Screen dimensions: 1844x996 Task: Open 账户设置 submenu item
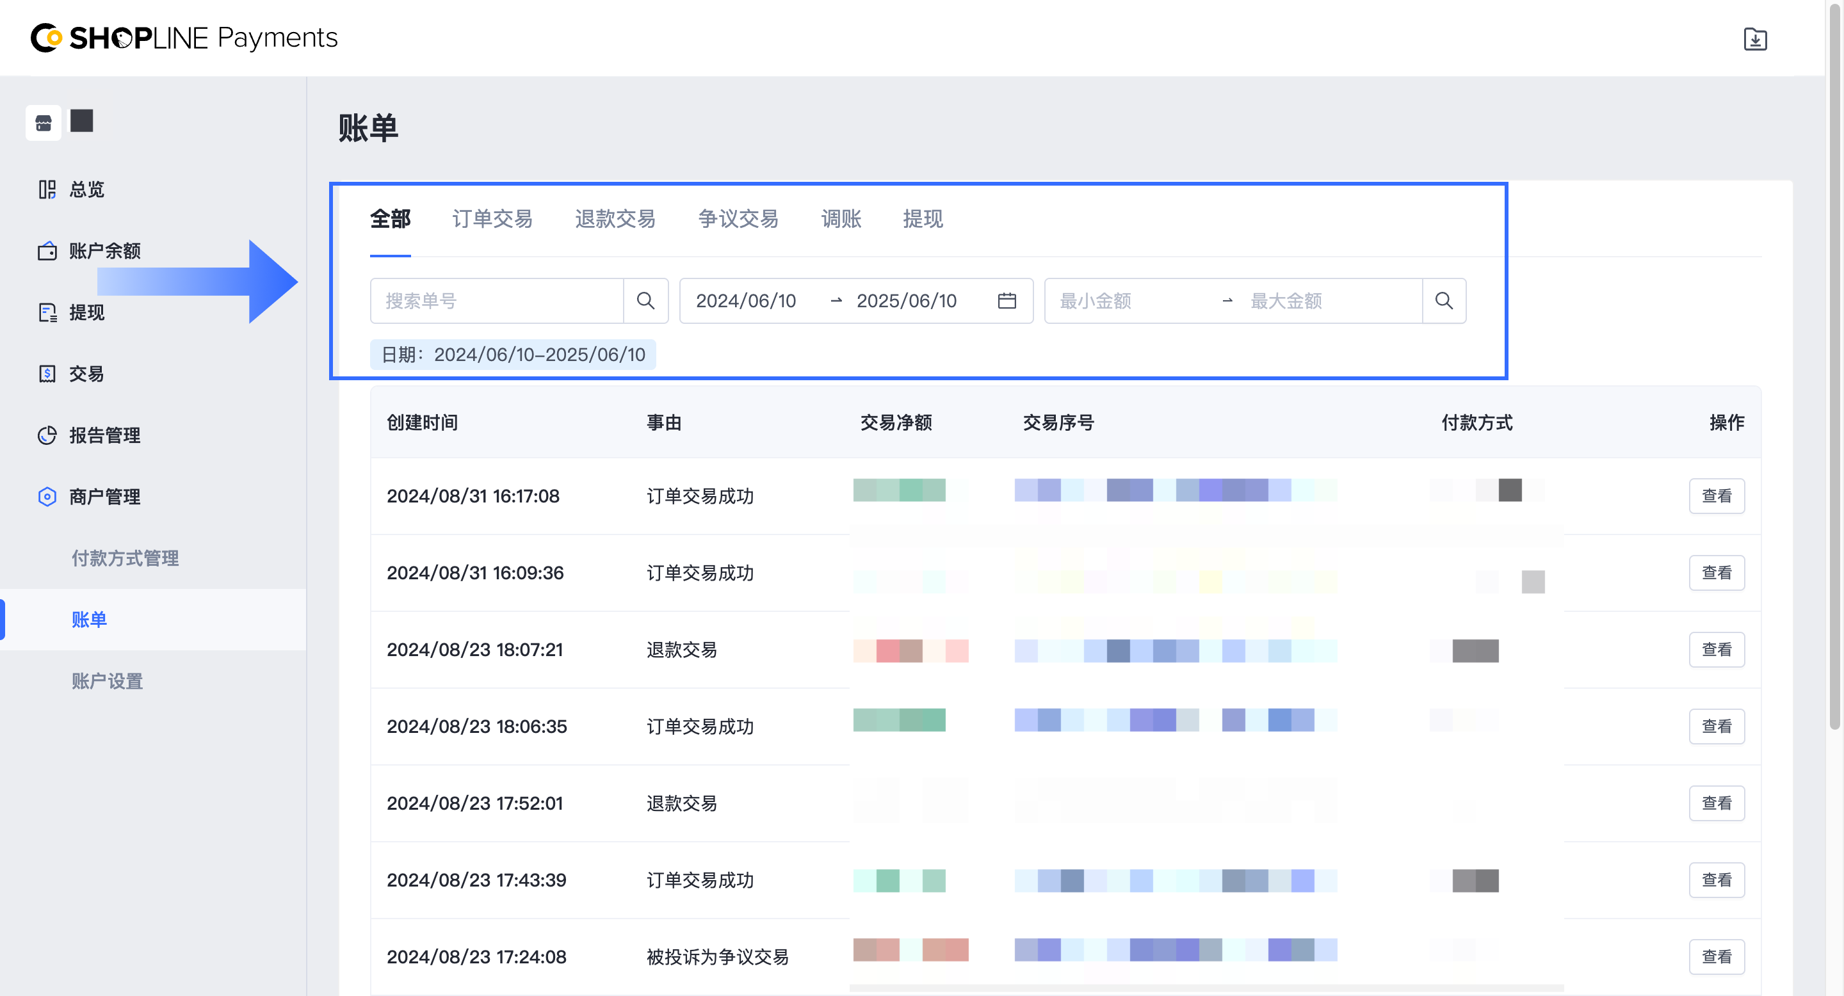point(108,681)
